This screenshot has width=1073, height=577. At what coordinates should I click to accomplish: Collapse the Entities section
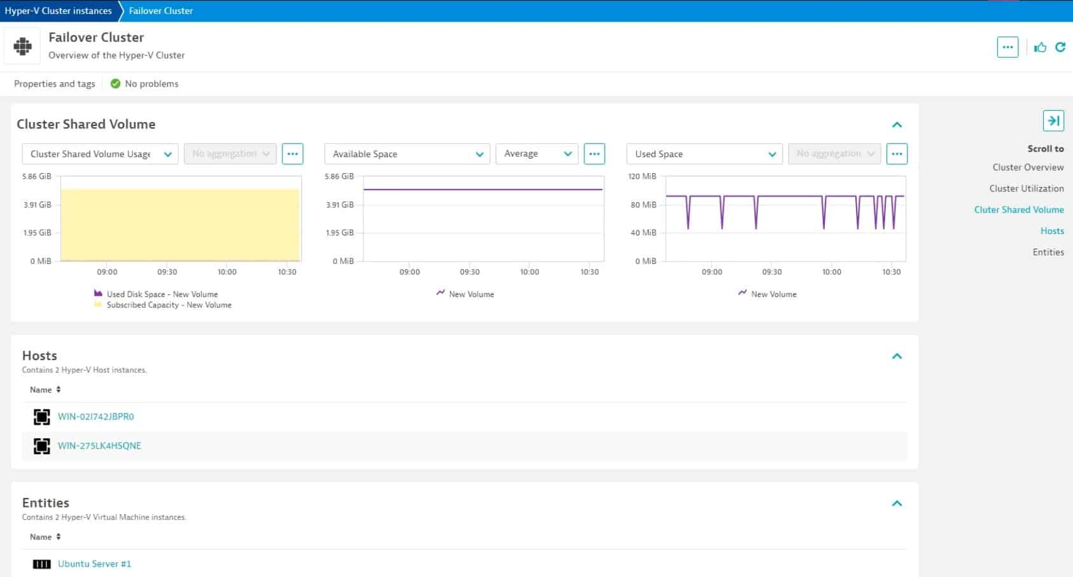(x=897, y=503)
